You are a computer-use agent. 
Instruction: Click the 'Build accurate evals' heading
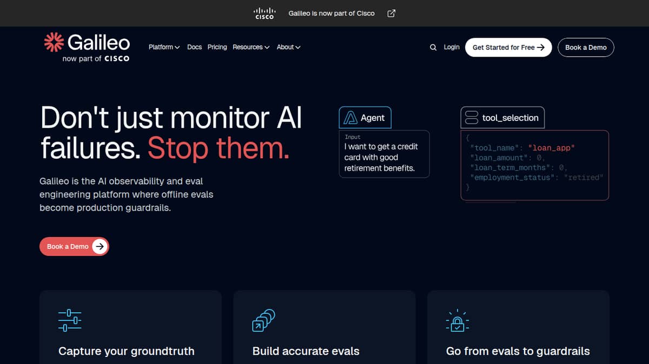[306, 351]
